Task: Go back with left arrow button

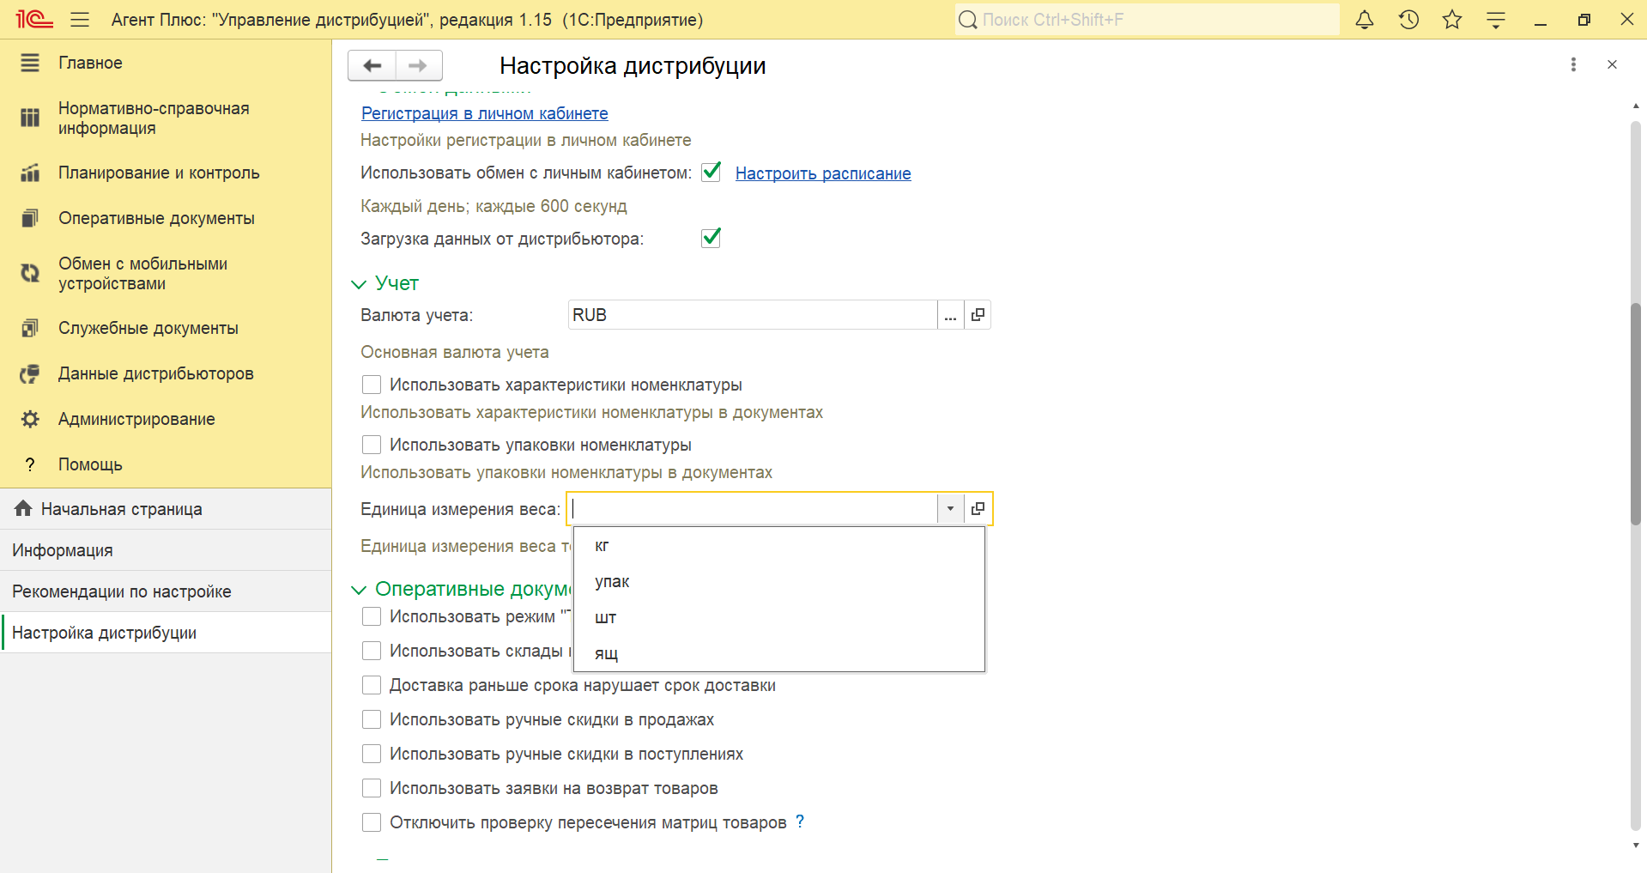Action: pyautogui.click(x=372, y=65)
